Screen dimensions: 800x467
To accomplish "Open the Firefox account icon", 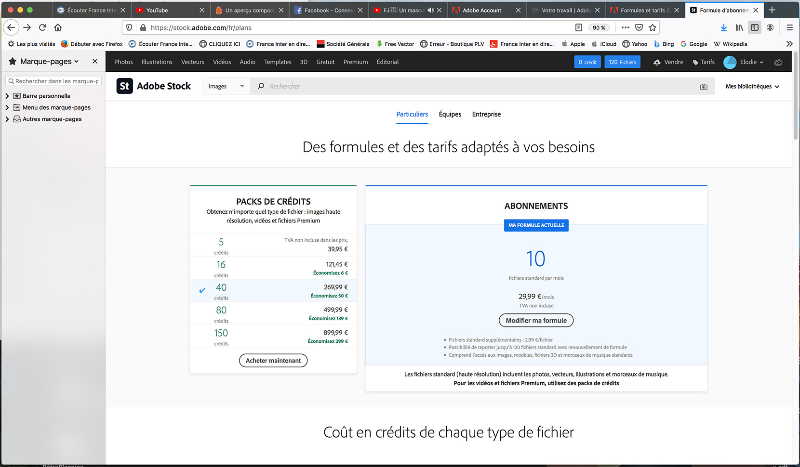I will point(770,27).
